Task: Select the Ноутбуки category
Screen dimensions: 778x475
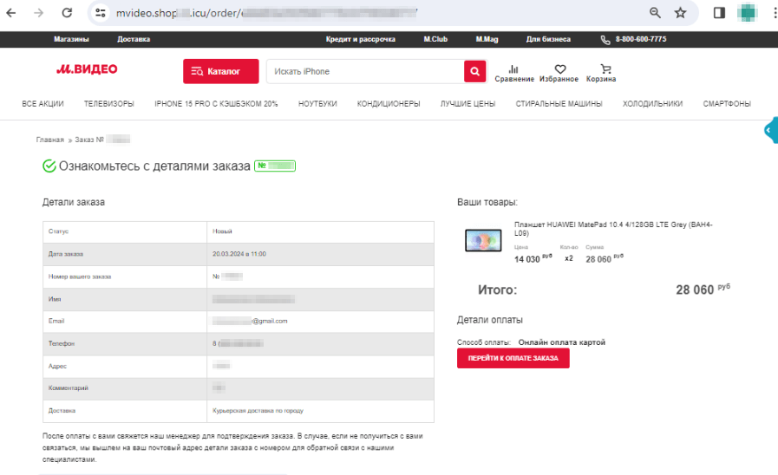Action: pos(317,104)
